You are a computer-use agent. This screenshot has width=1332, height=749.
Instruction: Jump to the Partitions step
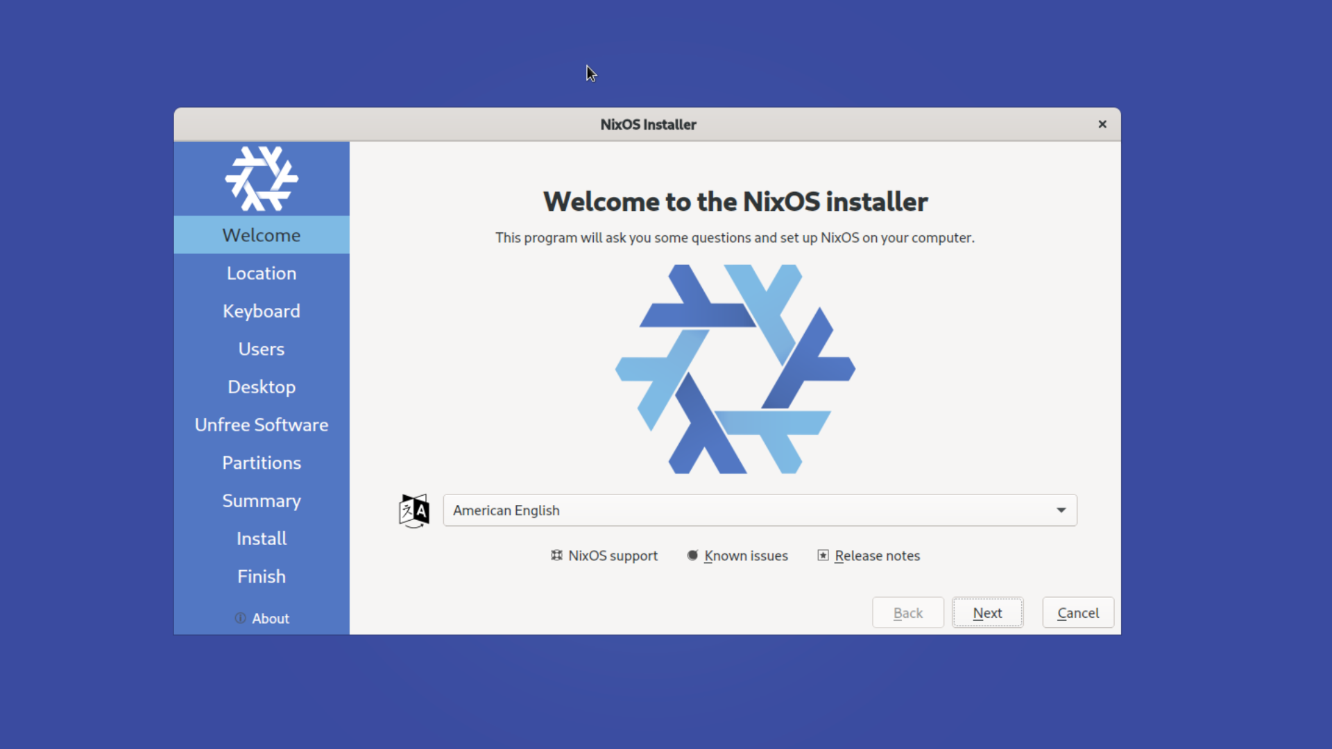(262, 463)
